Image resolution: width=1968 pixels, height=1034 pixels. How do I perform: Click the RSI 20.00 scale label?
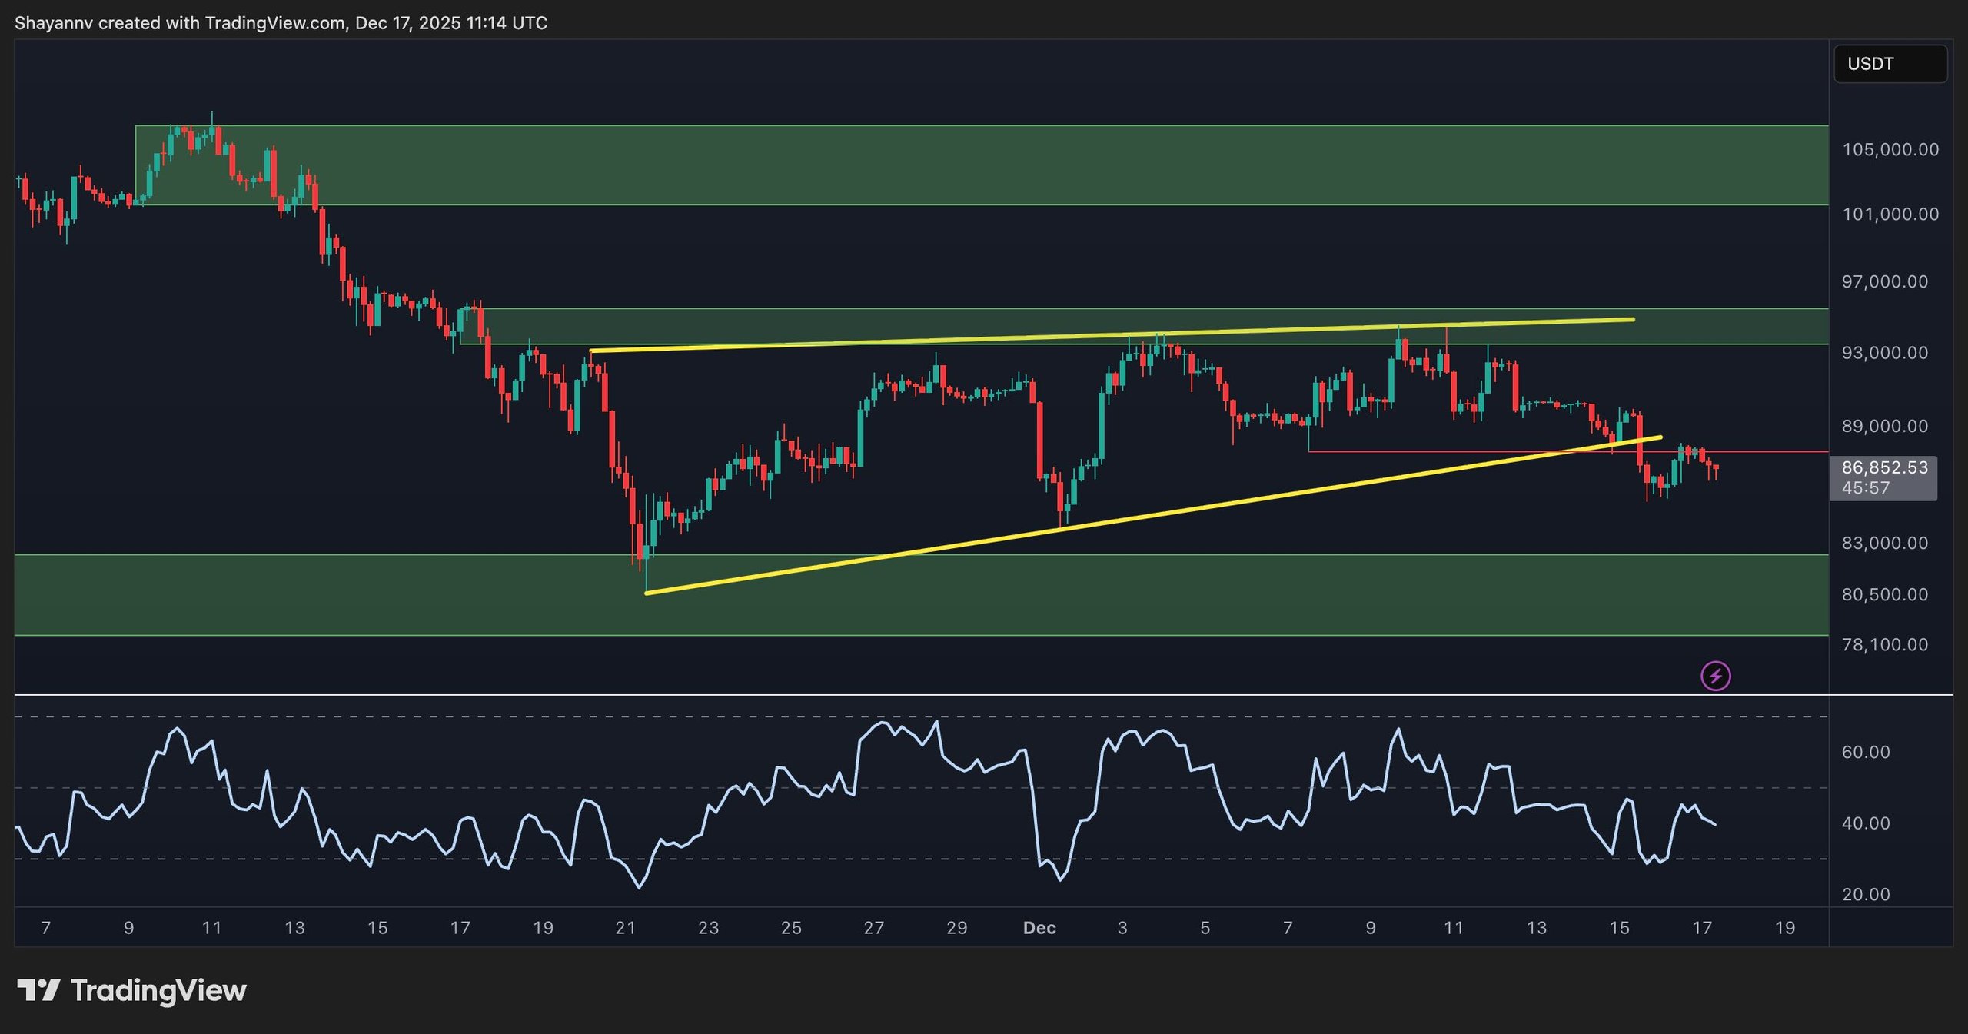(x=1865, y=894)
